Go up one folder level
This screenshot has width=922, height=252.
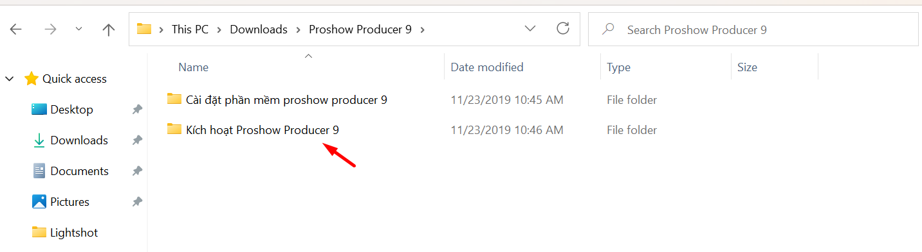tap(109, 29)
